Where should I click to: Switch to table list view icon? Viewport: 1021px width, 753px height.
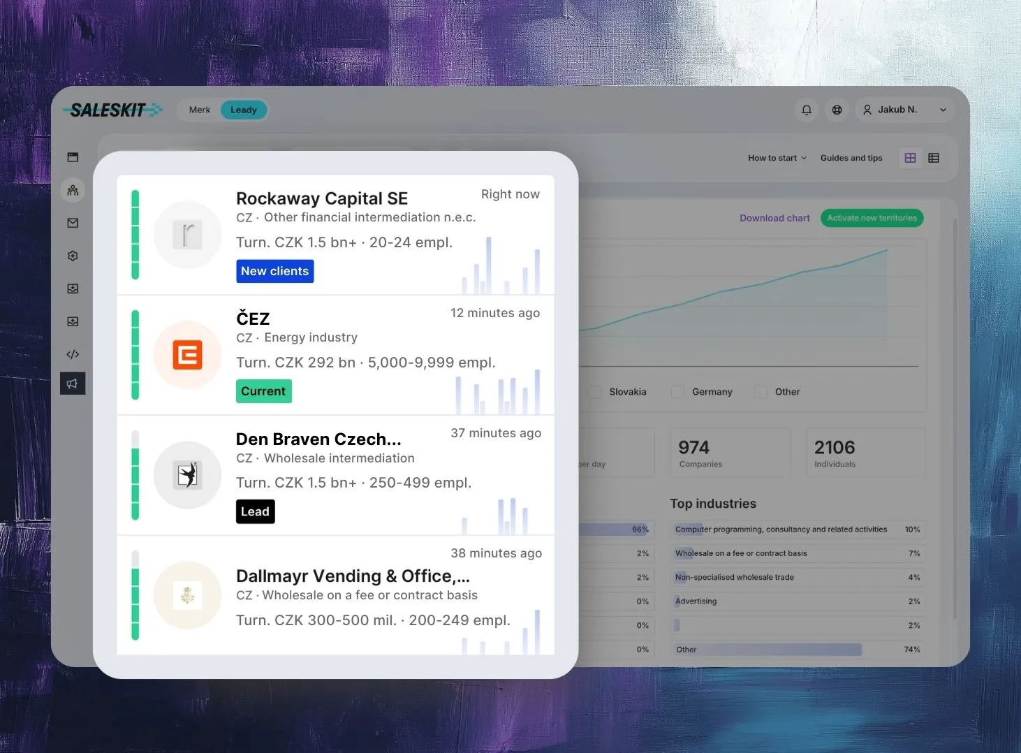pyautogui.click(x=934, y=158)
